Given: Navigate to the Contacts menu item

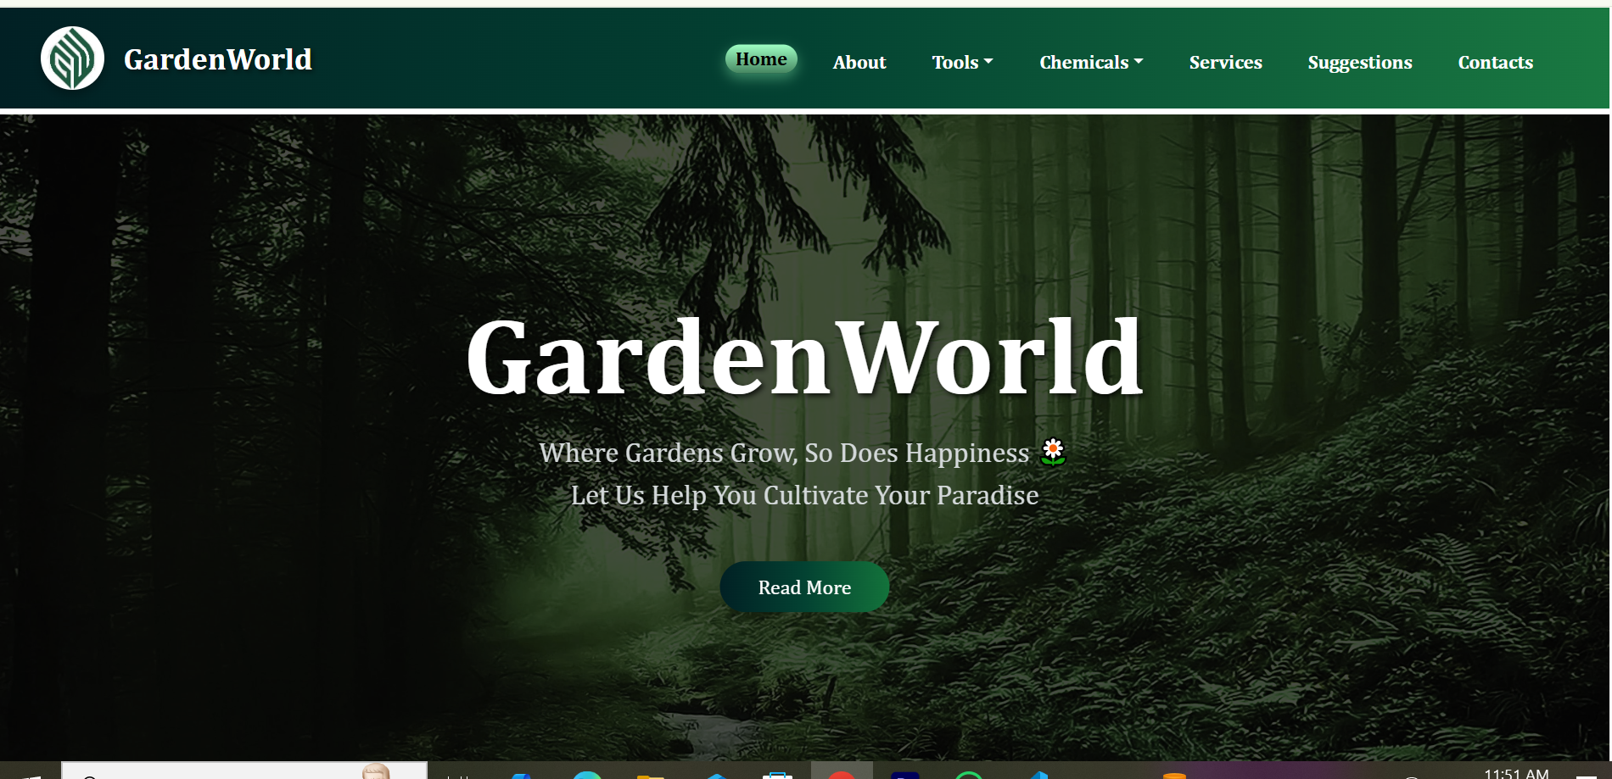Looking at the screenshot, I should 1495,62.
